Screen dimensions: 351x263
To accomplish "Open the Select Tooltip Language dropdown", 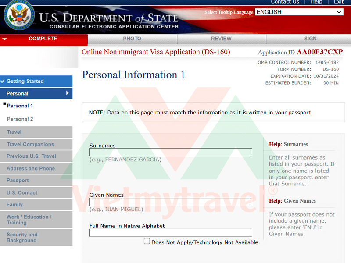I will [x=299, y=12].
